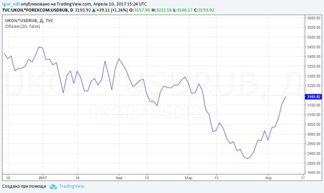
Task: Click the Апр month label on time axis
Action: 268,178
